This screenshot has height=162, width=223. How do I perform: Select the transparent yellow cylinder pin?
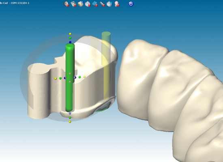(106, 65)
